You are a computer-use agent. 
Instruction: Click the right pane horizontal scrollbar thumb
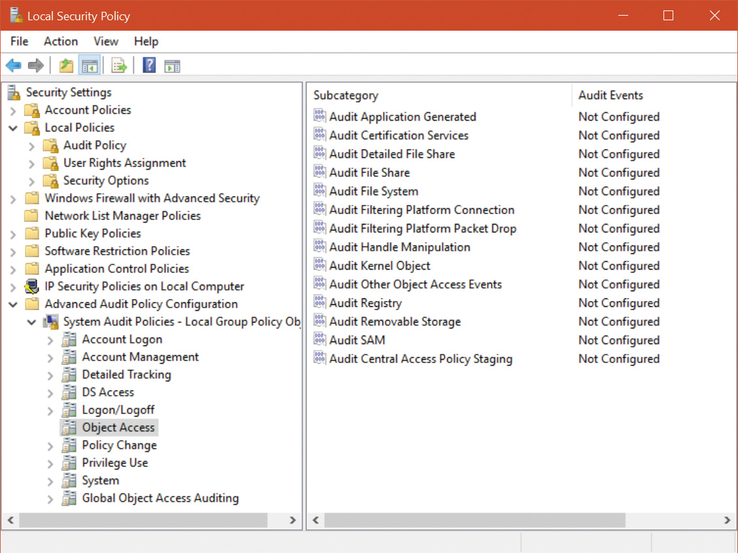[474, 520]
